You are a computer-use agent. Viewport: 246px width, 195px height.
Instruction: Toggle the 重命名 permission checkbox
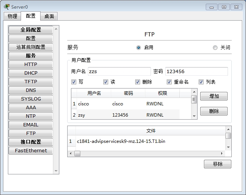tap(169, 82)
